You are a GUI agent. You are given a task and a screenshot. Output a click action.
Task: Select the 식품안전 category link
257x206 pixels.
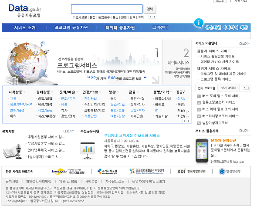pyautogui.click(x=90, y=116)
